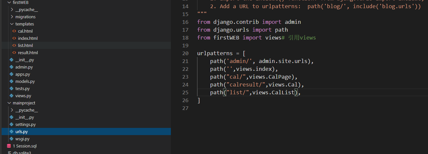Click the database icon beside 1 Session.sql

9,146
